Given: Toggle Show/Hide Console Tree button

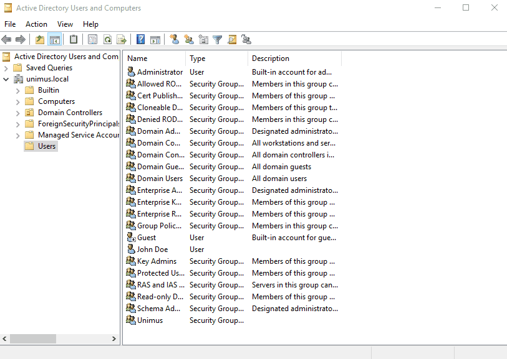Looking at the screenshot, I should [55, 40].
